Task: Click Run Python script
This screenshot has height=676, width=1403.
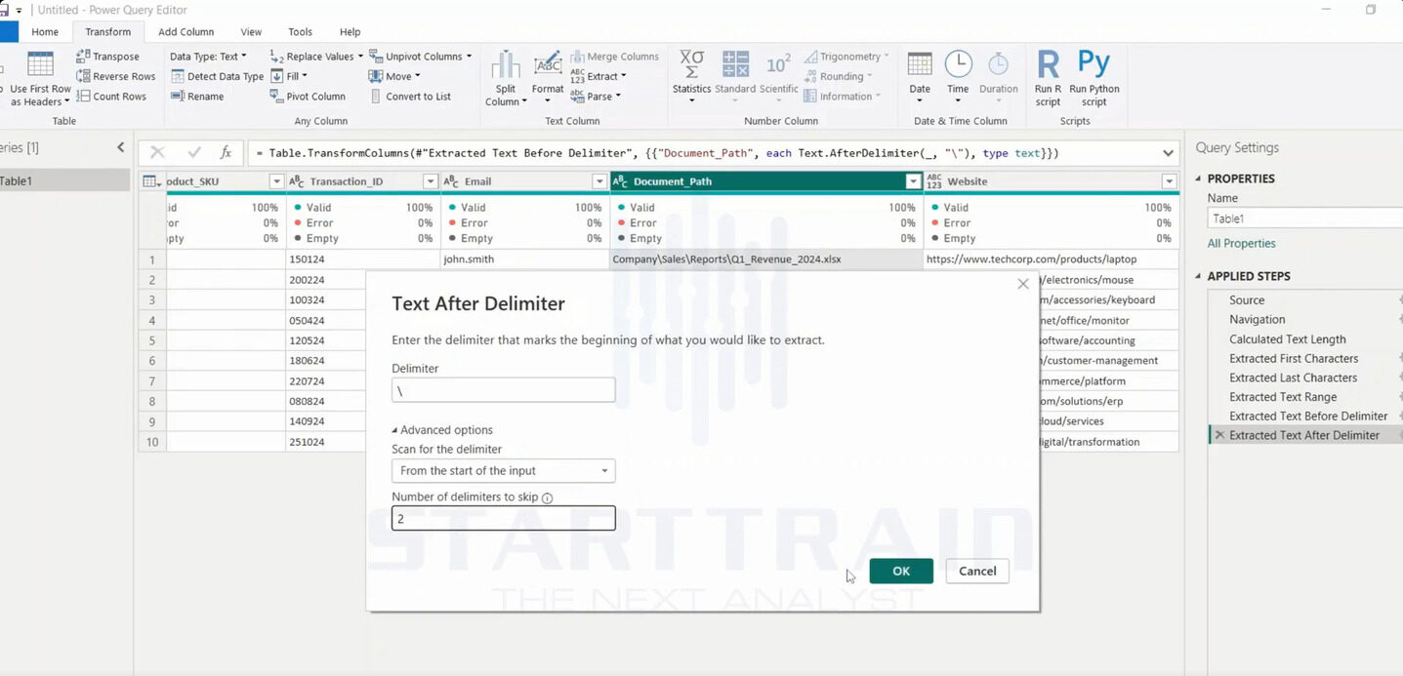Action: 1094,79
